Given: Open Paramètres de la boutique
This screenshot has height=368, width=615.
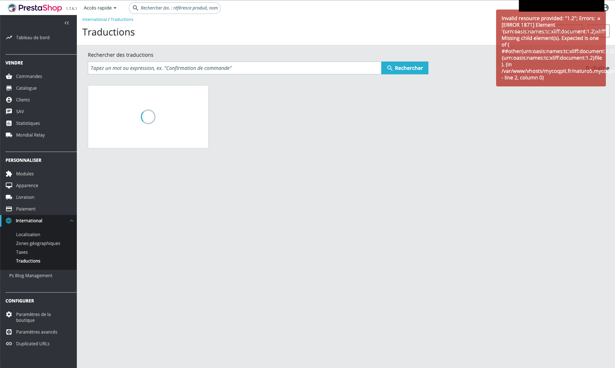Looking at the screenshot, I should pyautogui.click(x=33, y=317).
